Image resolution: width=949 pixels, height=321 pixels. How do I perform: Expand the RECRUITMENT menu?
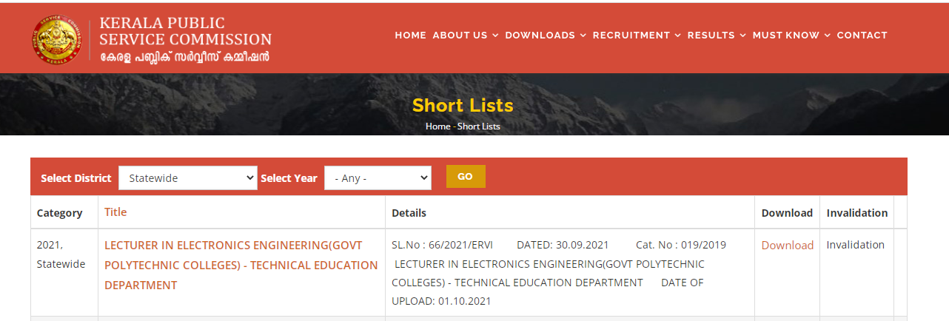(637, 35)
